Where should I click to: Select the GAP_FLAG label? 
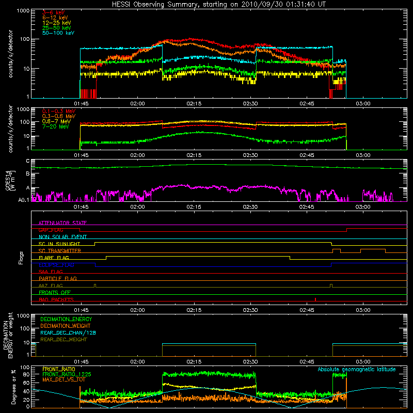(51, 230)
